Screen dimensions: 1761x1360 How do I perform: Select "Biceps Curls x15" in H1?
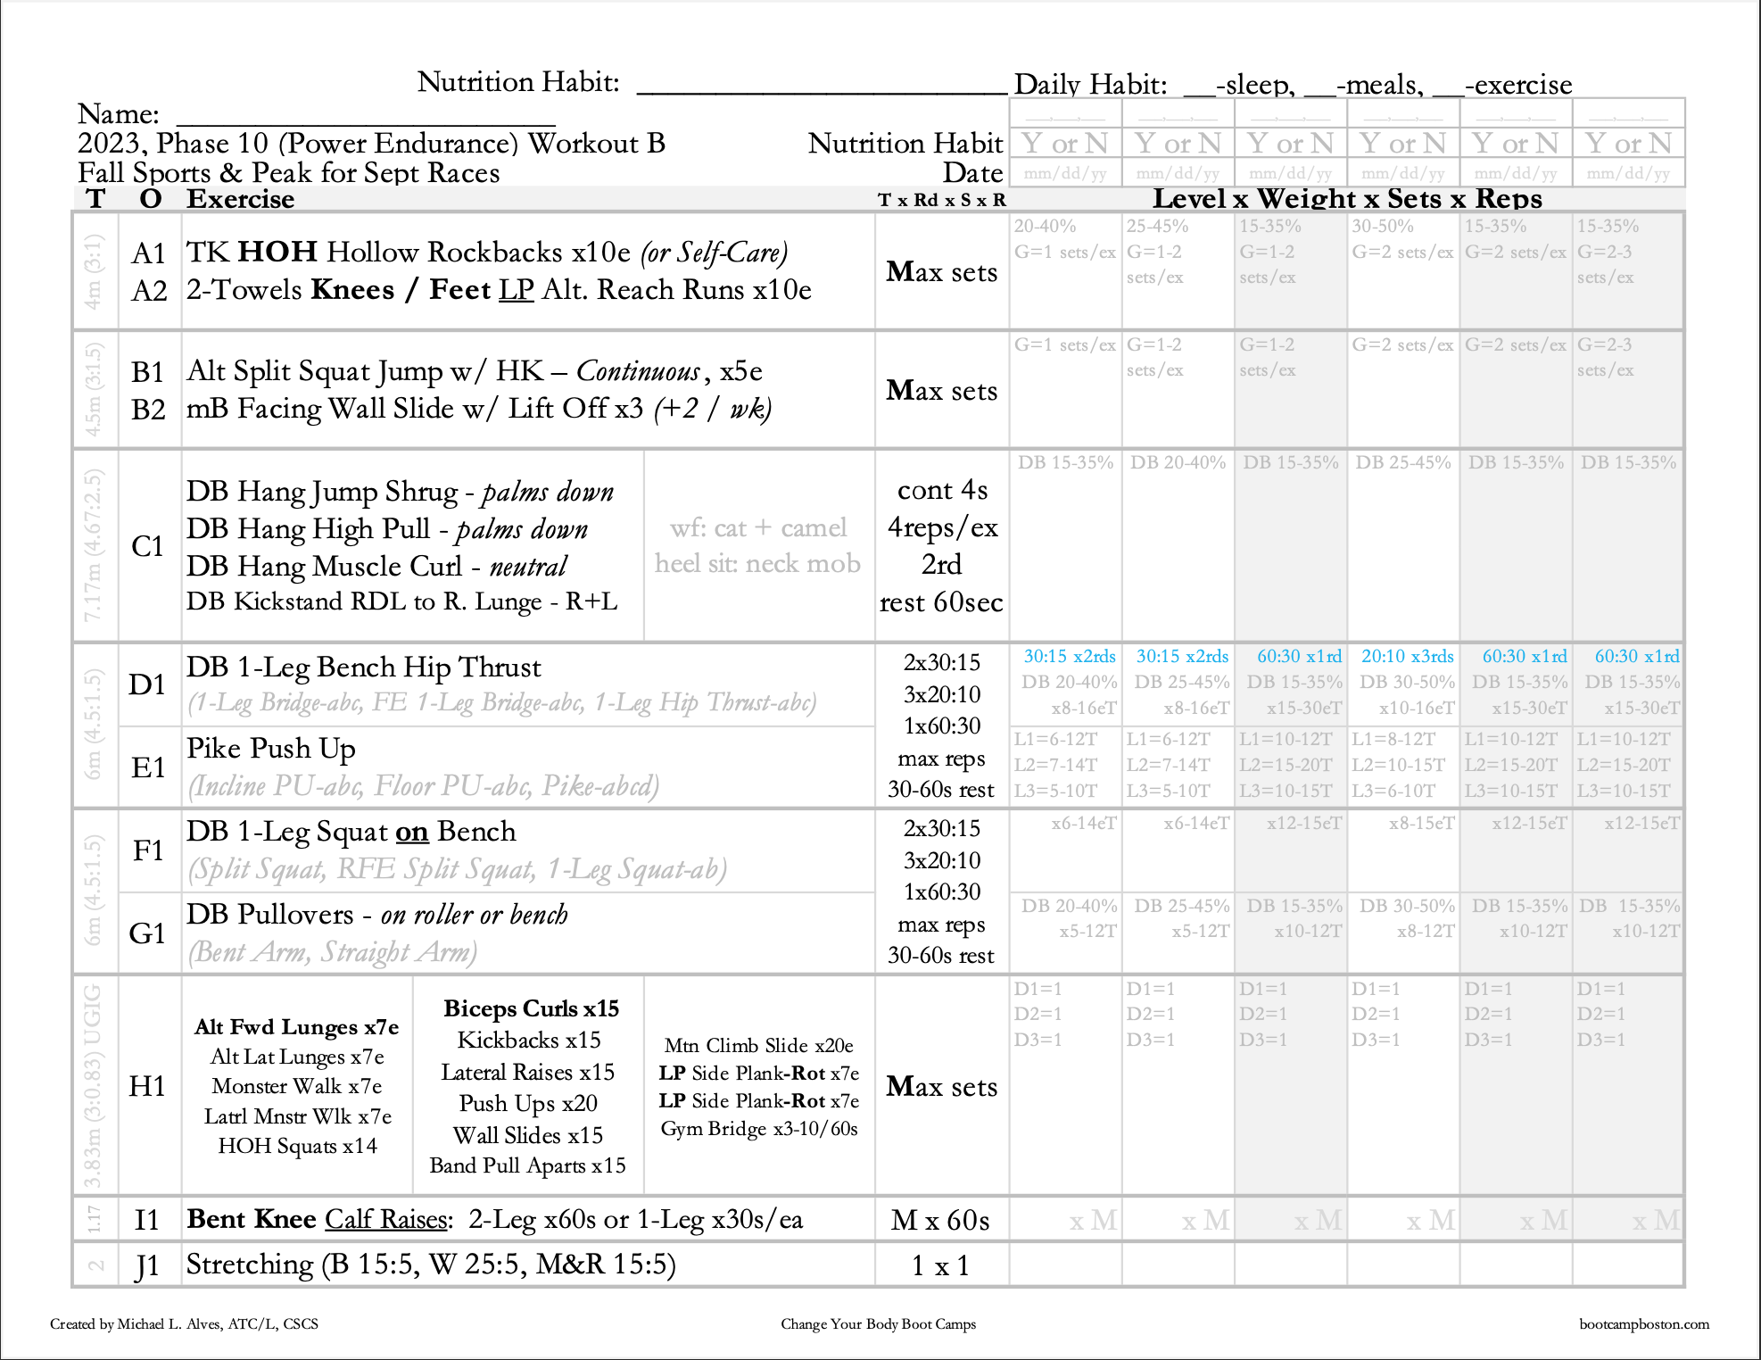[x=531, y=1008]
